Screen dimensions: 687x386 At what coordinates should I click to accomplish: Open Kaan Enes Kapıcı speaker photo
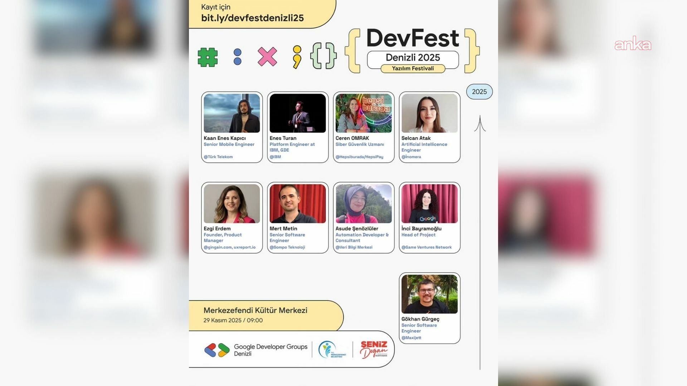tap(232, 113)
